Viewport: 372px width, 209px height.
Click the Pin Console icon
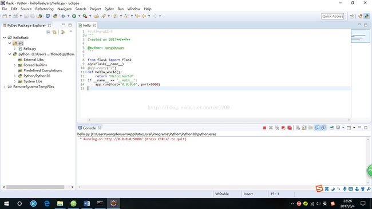[x=332, y=128]
